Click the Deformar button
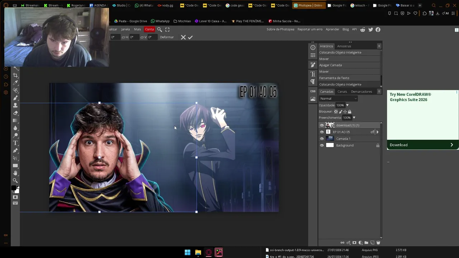Viewport: 459px width, 258px height. (167, 37)
